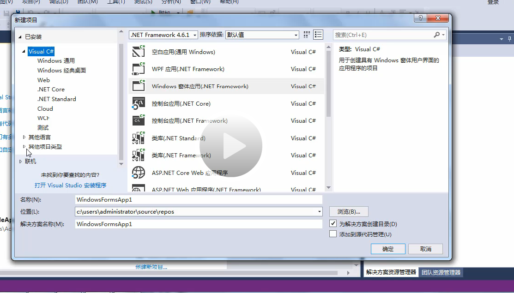Select Windows 通用 category
The height and width of the screenshot is (293, 514).
pyautogui.click(x=56, y=61)
